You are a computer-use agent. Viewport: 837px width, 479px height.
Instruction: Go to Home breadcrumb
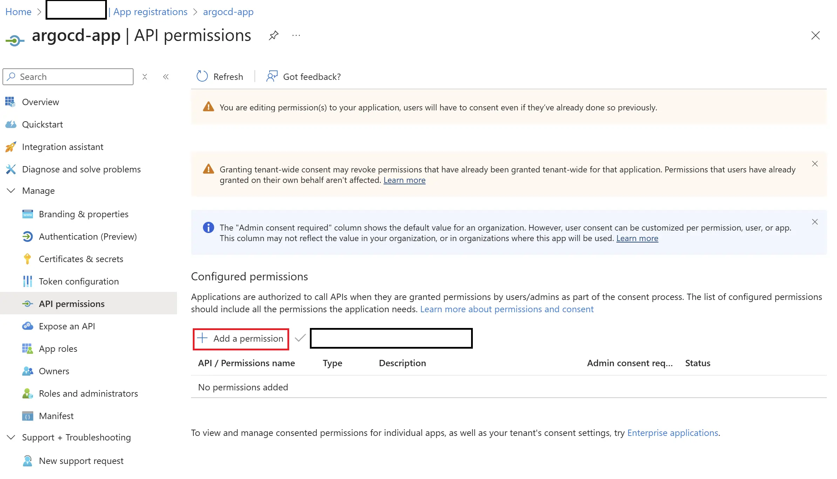click(18, 12)
